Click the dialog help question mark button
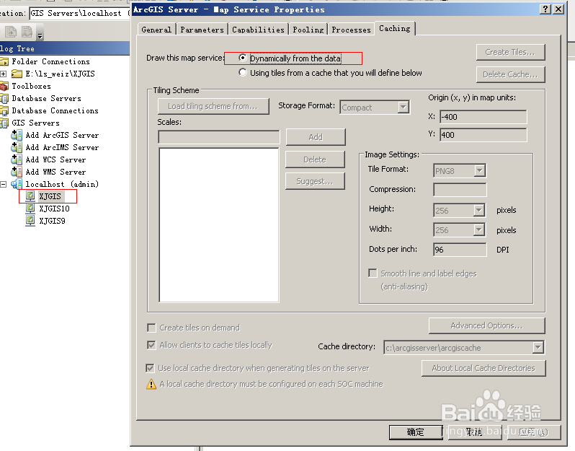 click(545, 9)
